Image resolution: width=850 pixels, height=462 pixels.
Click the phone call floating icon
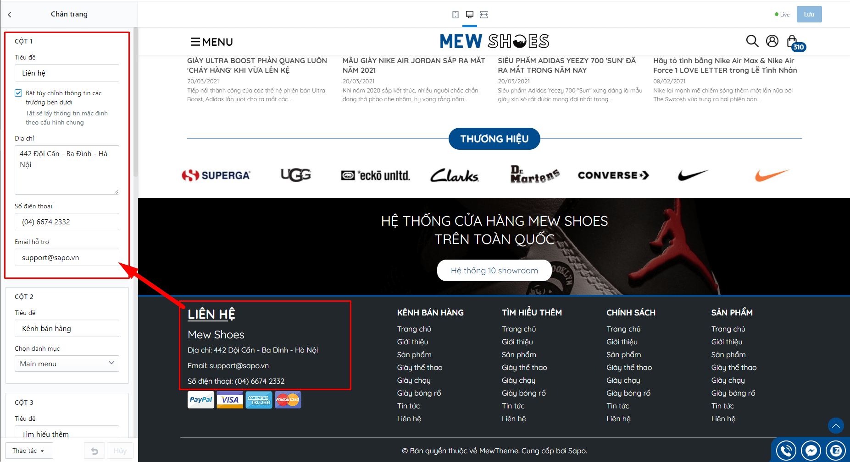[786, 451]
